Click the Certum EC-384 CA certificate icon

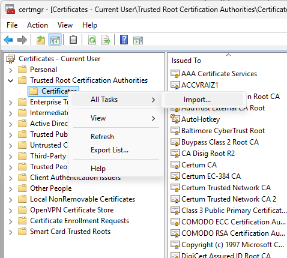[175, 176]
